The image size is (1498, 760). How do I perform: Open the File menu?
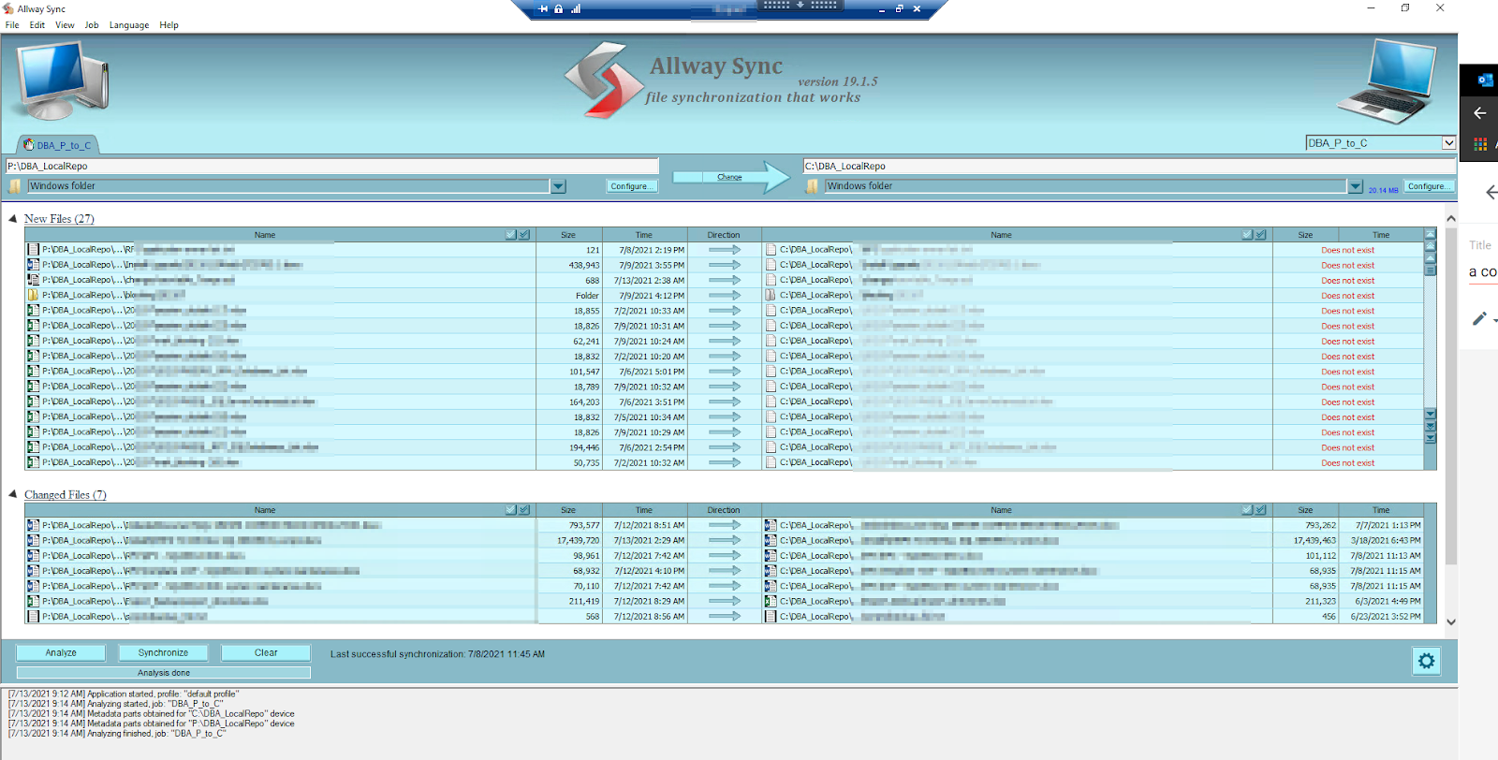(12, 25)
